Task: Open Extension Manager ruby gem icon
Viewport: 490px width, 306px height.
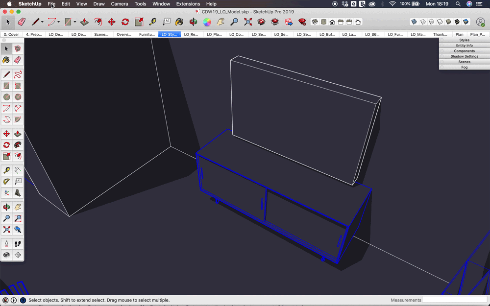Action: click(302, 22)
